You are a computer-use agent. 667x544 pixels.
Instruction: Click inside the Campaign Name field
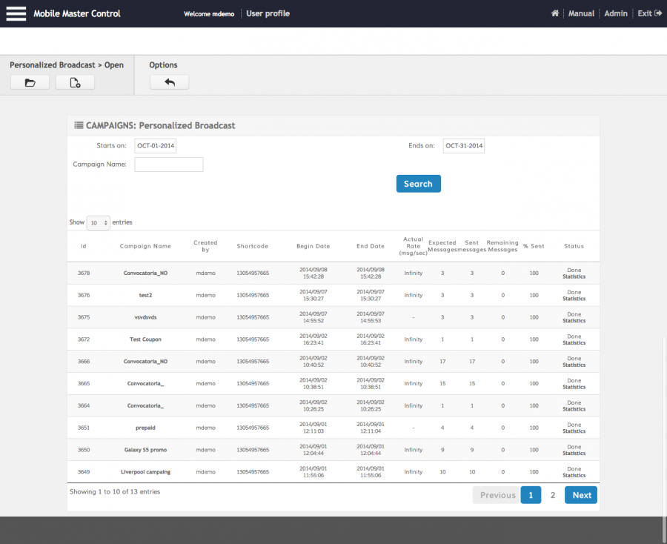(x=168, y=165)
